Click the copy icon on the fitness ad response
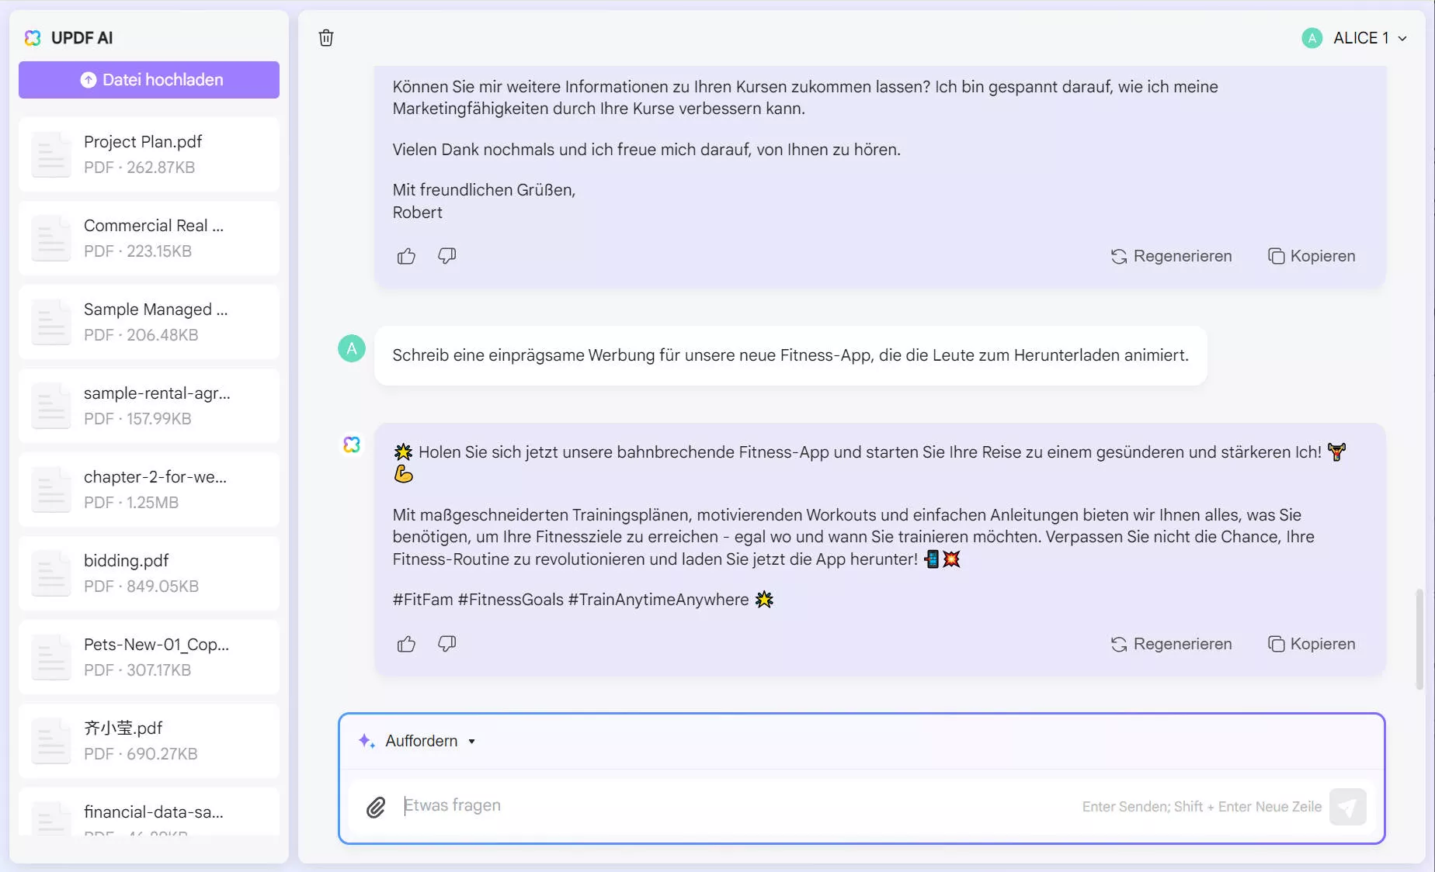The image size is (1435, 872). (1311, 644)
